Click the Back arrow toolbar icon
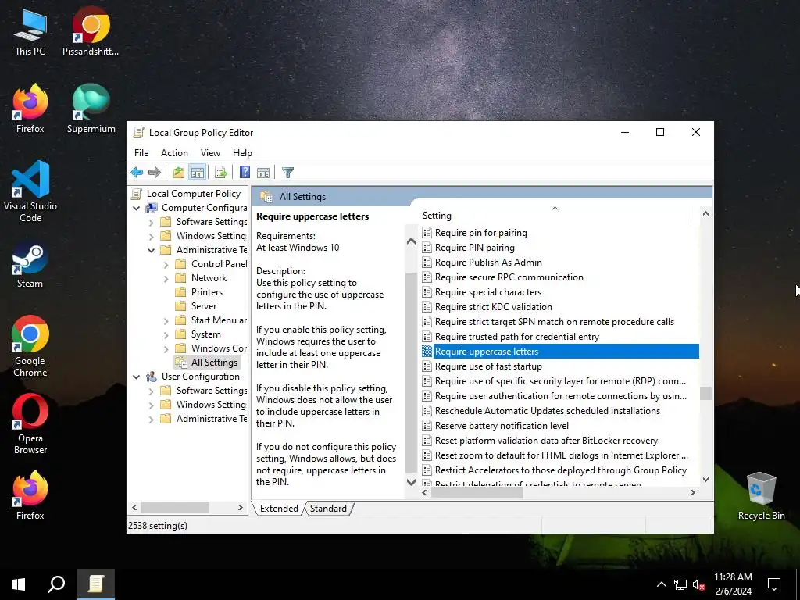 click(x=137, y=173)
